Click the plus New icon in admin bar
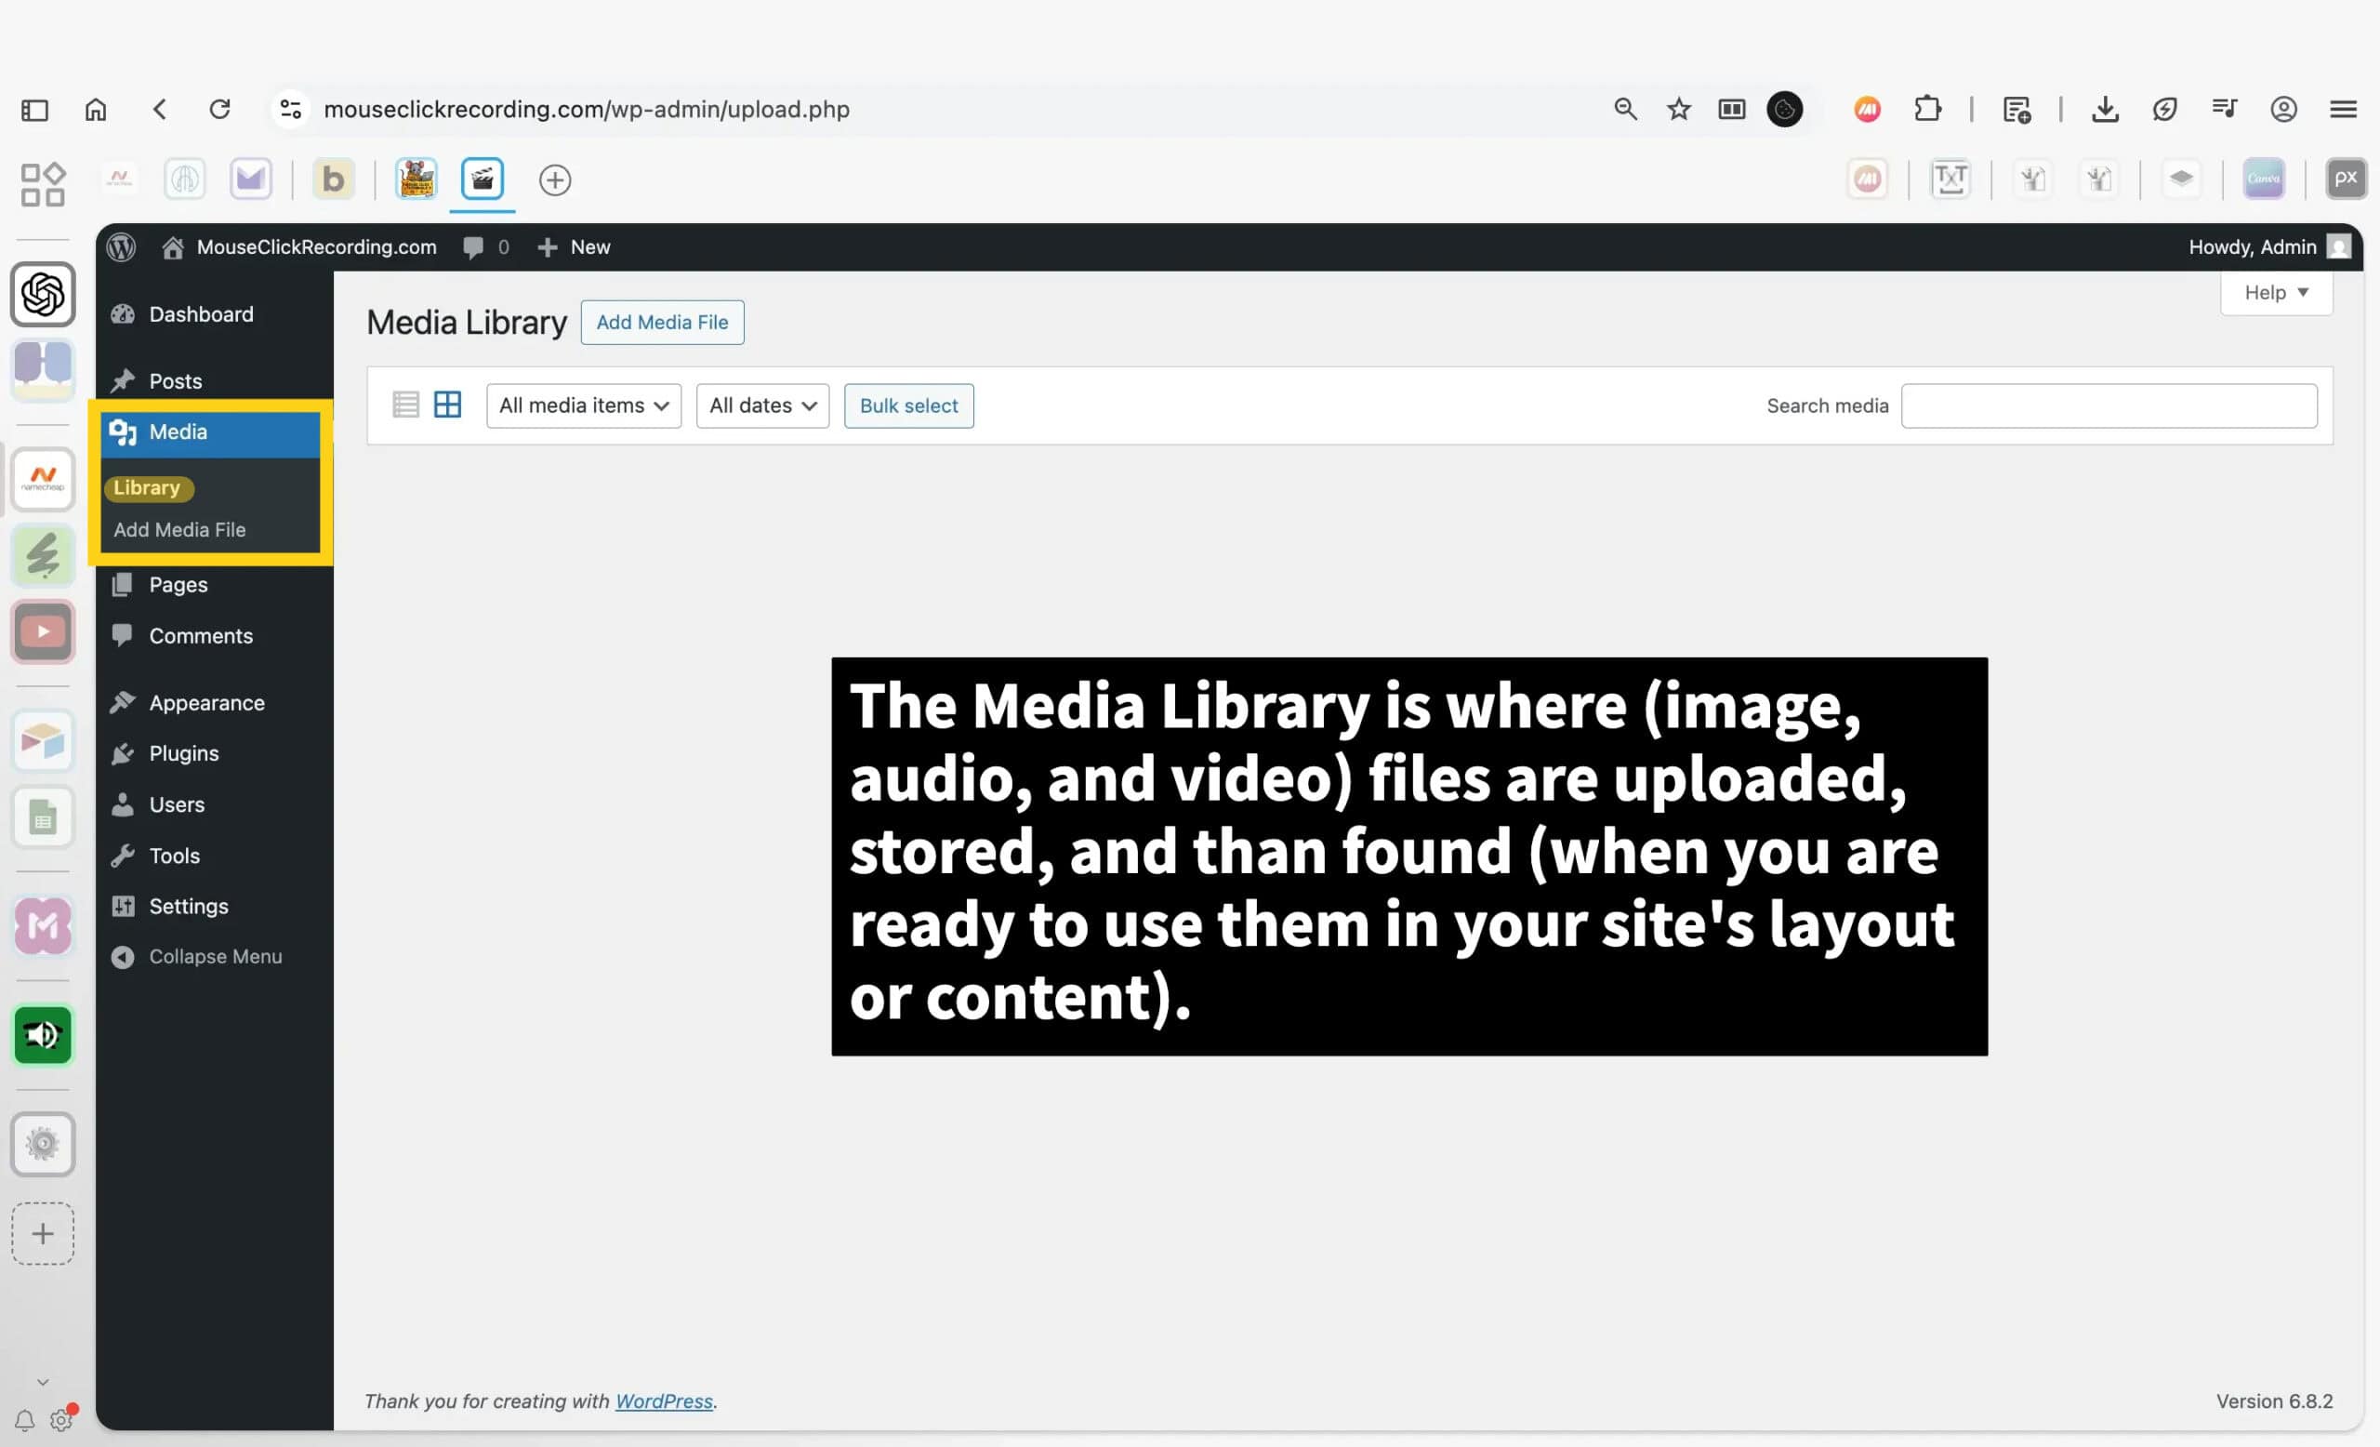 [x=548, y=247]
